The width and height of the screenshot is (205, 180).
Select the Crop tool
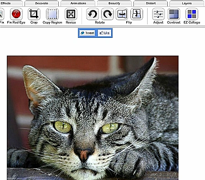34,14
